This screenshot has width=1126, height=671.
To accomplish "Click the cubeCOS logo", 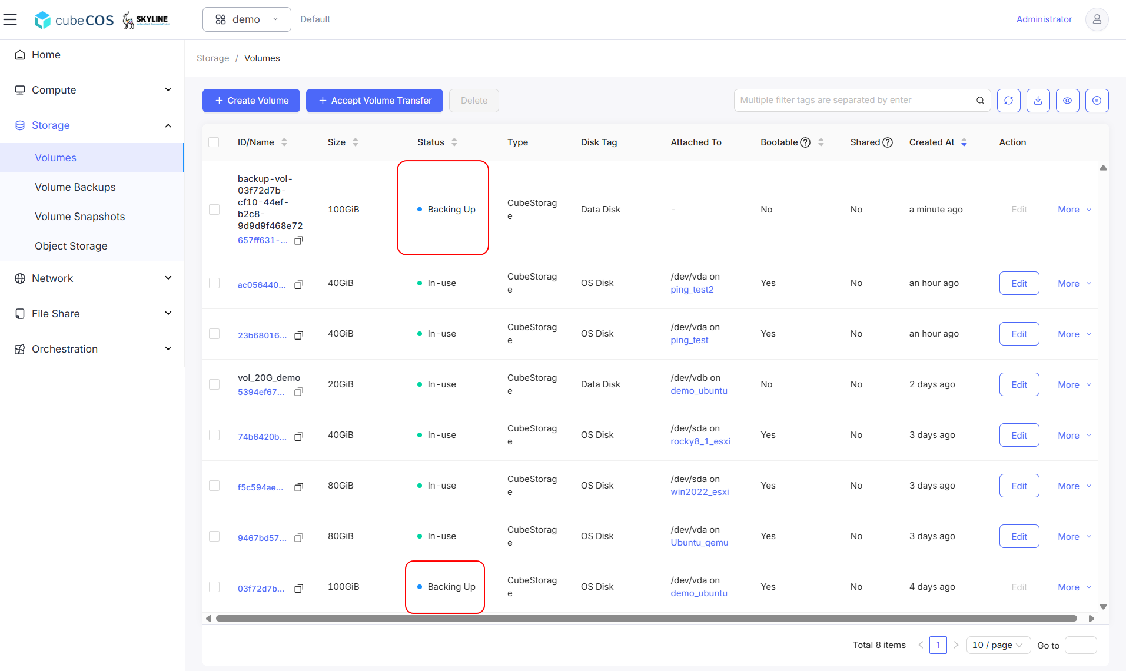I will (x=74, y=20).
